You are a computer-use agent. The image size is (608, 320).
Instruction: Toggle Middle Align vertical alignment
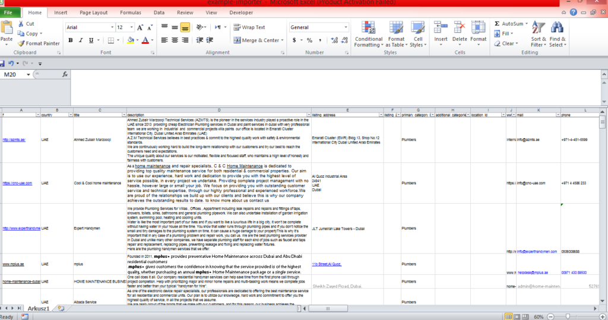(x=175, y=27)
